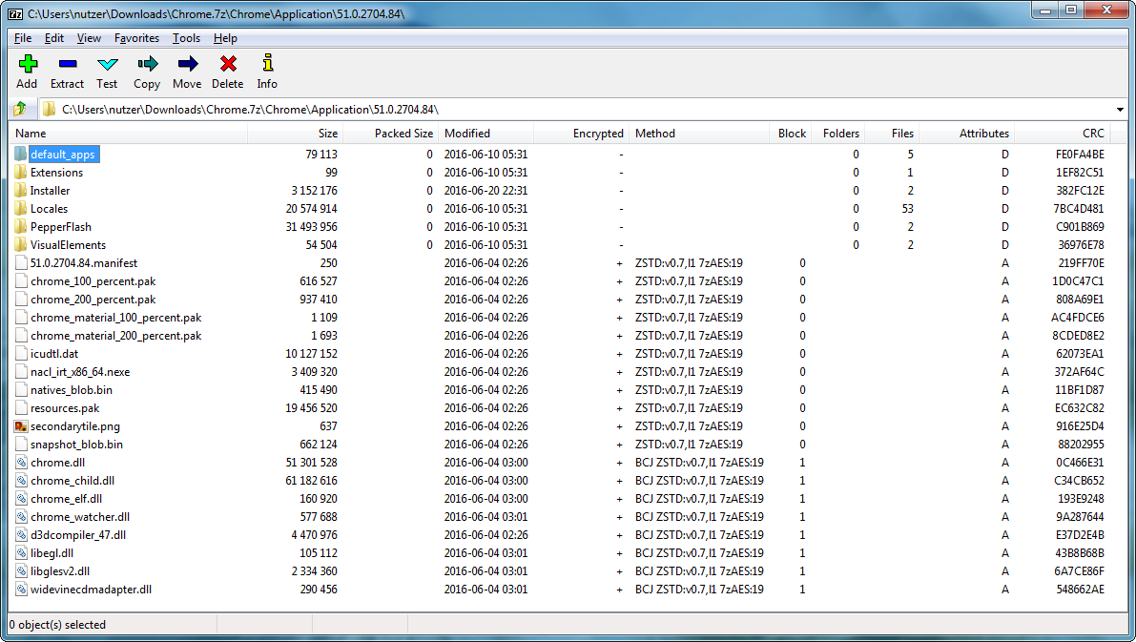
Task: Click the chrome_child.dll file icon
Action: click(x=21, y=481)
